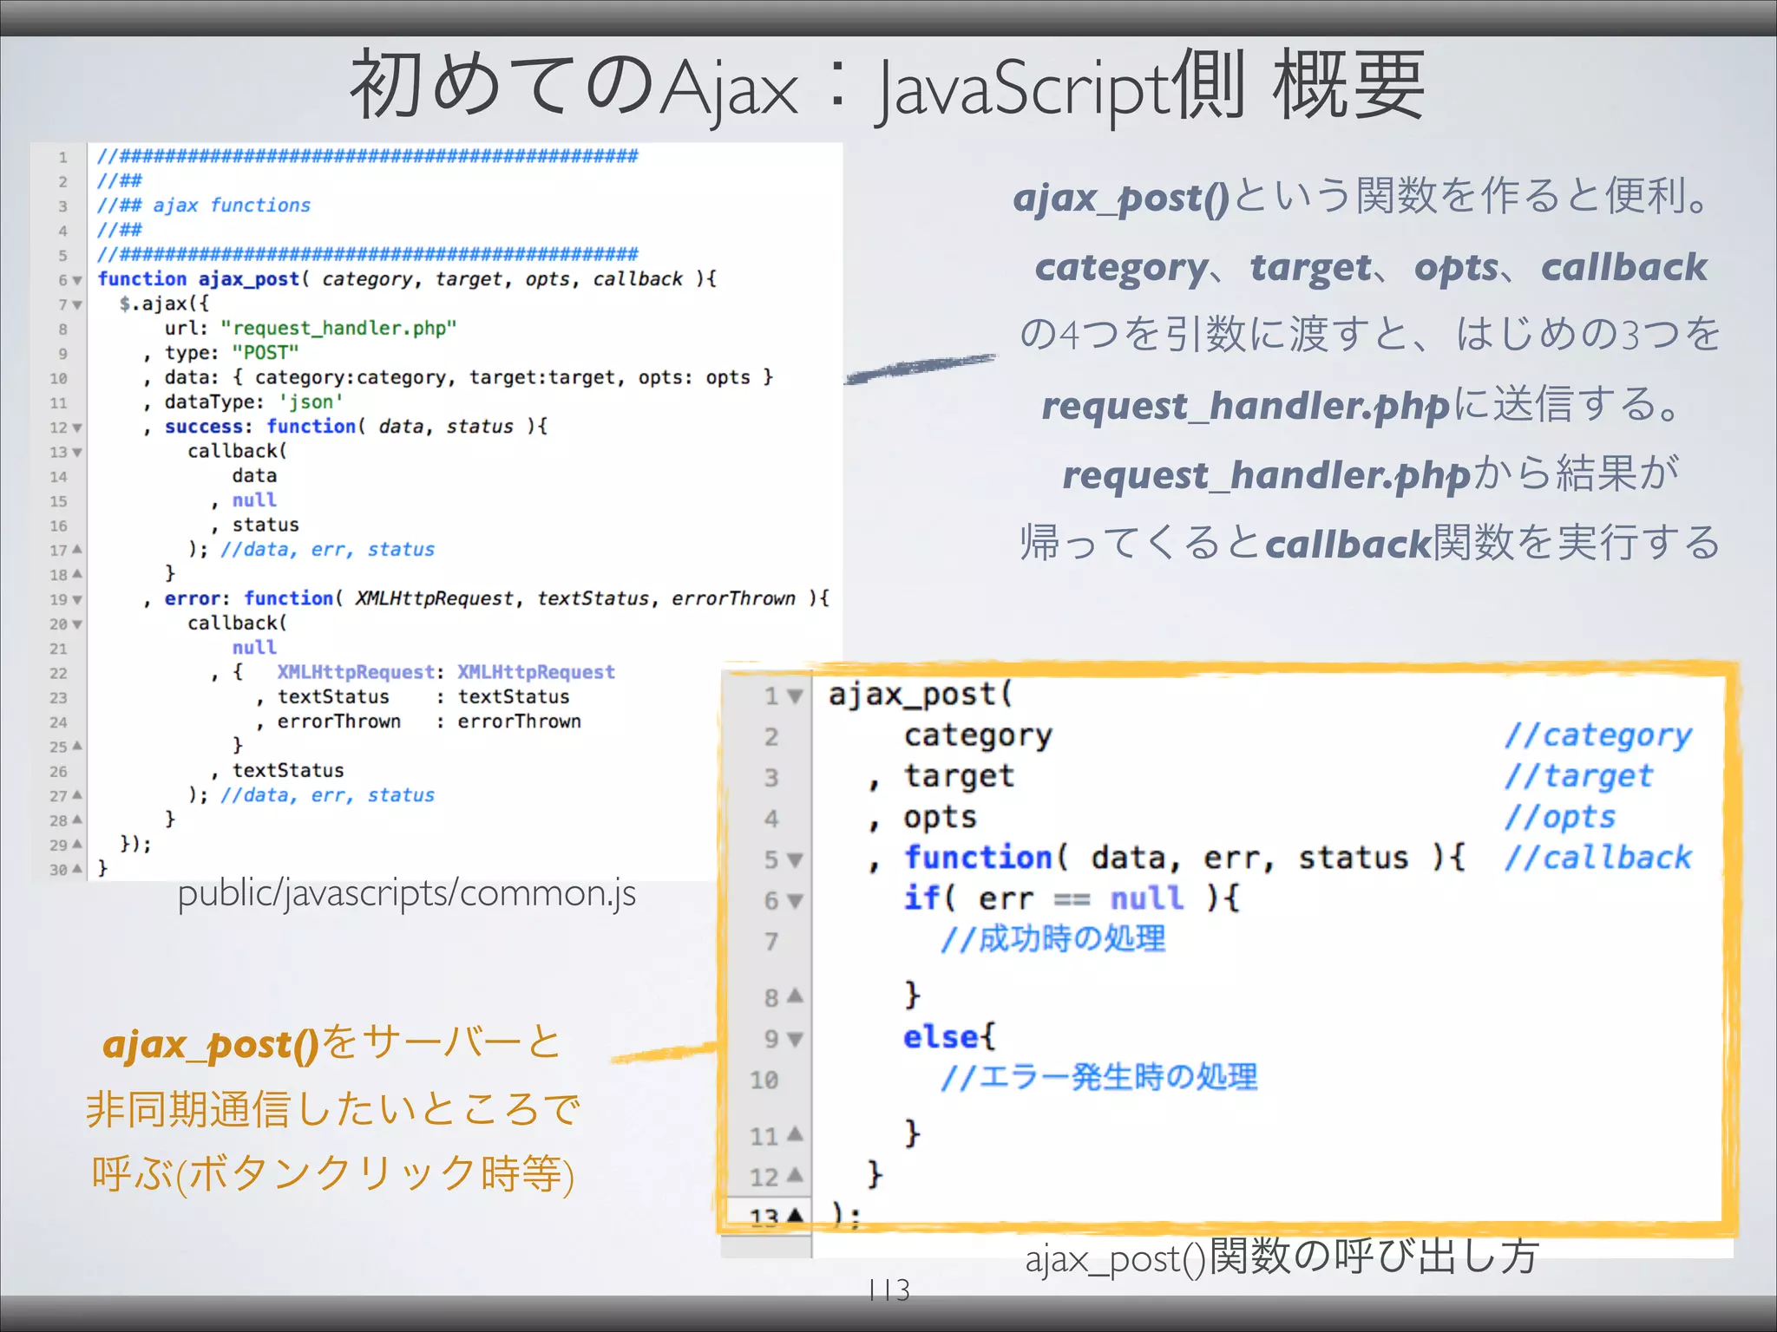Click the //エラー発生時の処理 comment
The image size is (1777, 1332).
[x=1099, y=1077]
